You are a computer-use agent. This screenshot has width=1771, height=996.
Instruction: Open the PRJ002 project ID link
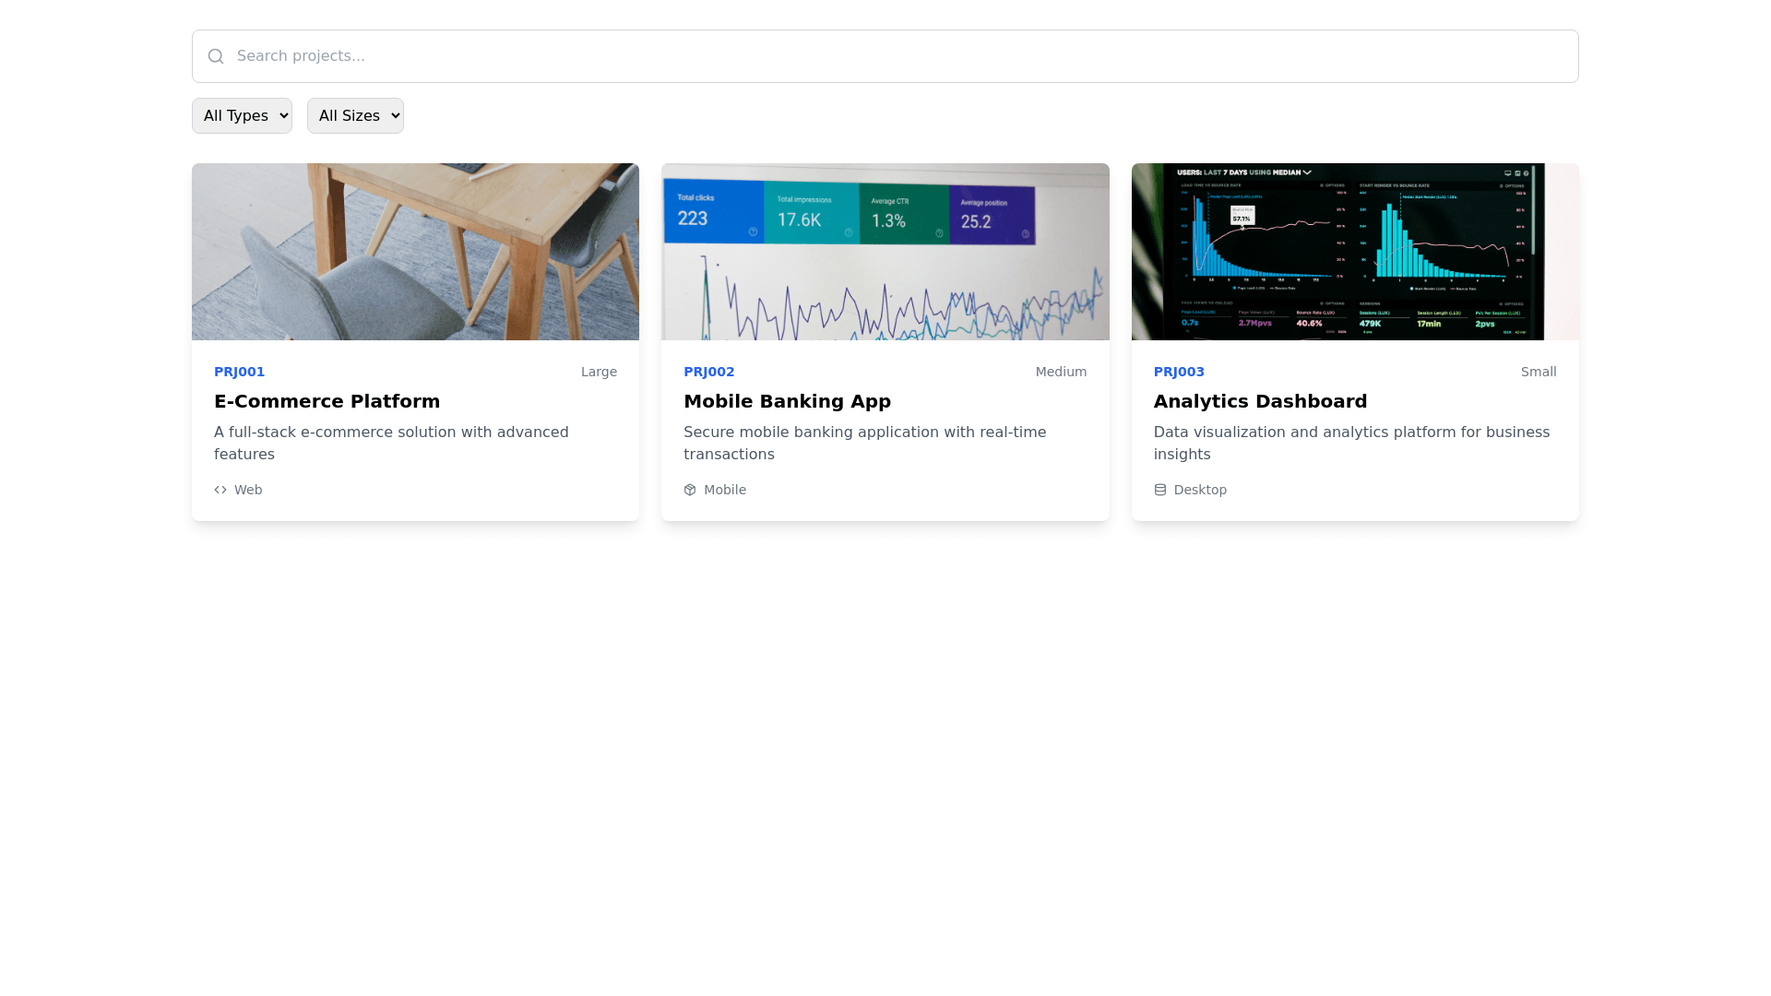708,372
